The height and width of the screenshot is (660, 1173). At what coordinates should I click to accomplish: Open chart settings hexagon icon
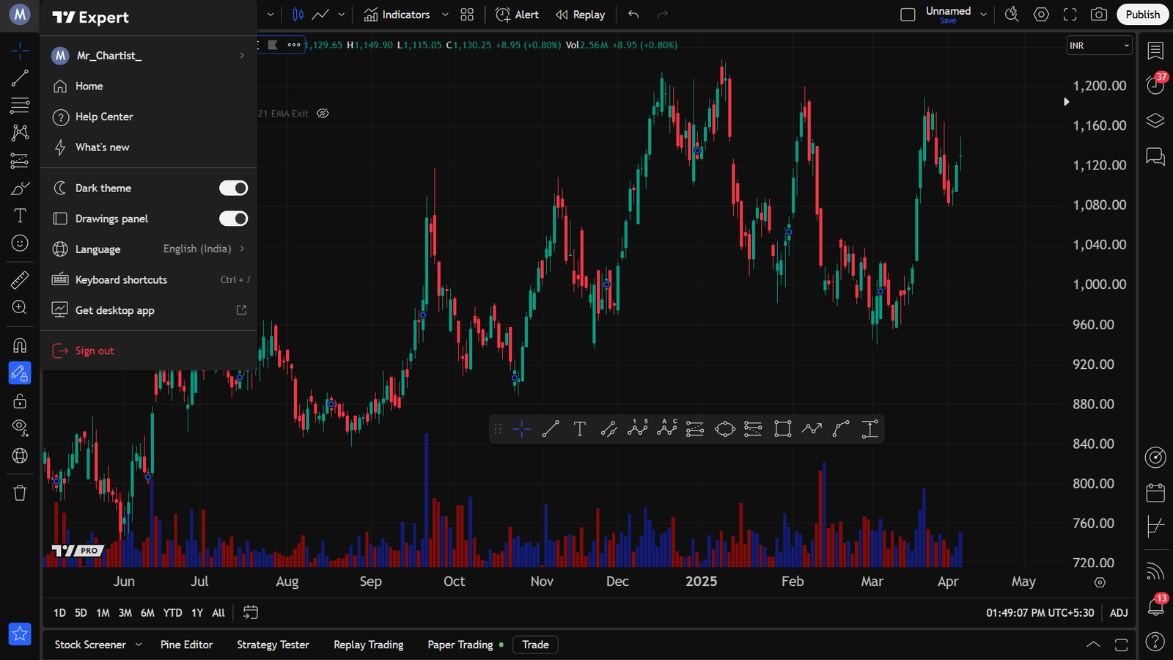coord(1041,15)
